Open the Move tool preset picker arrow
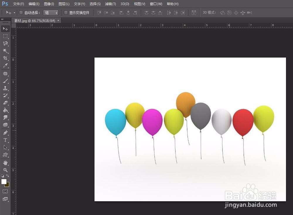293x215 pixels. 14,13
